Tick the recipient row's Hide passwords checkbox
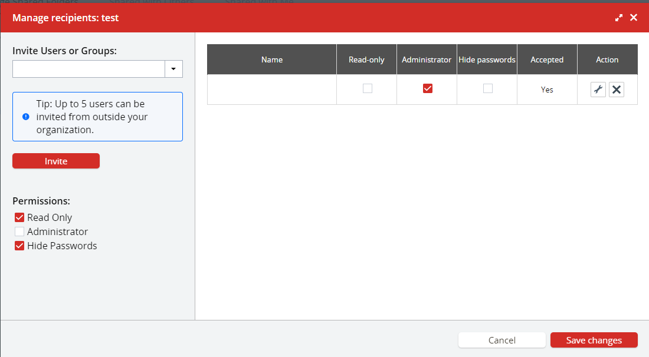649x357 pixels. [x=488, y=88]
